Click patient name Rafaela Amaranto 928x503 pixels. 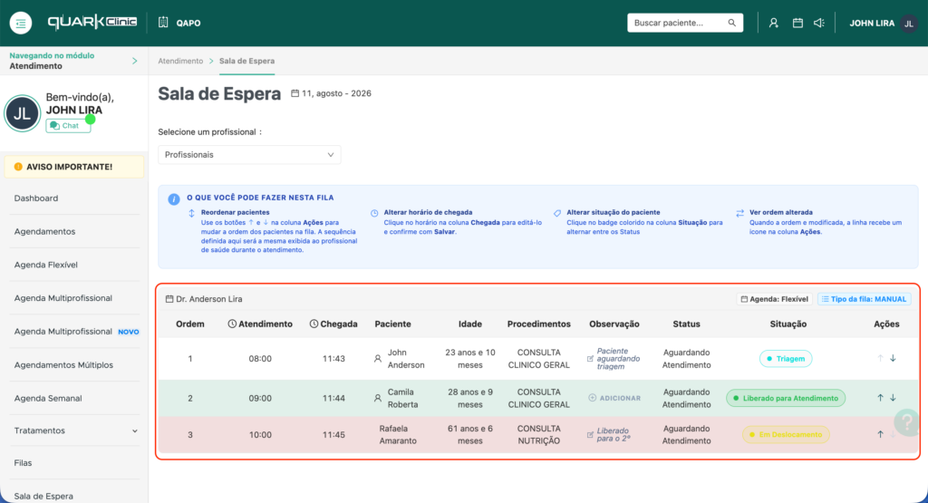(x=398, y=434)
